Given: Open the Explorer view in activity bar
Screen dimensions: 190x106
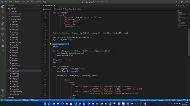Looking at the screenshot, I should pos(3,6).
